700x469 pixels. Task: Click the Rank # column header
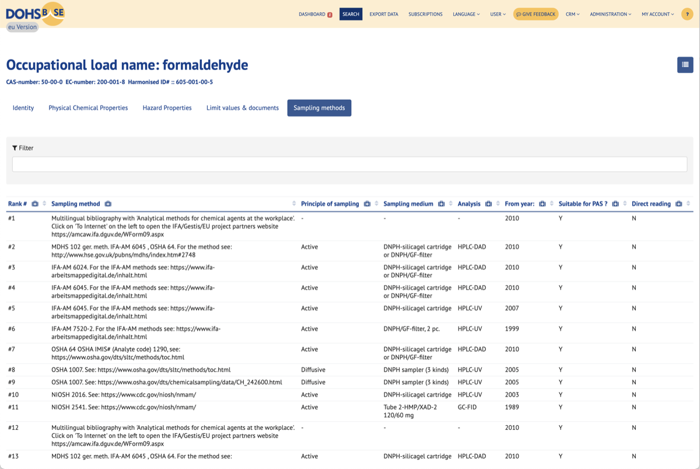point(17,204)
